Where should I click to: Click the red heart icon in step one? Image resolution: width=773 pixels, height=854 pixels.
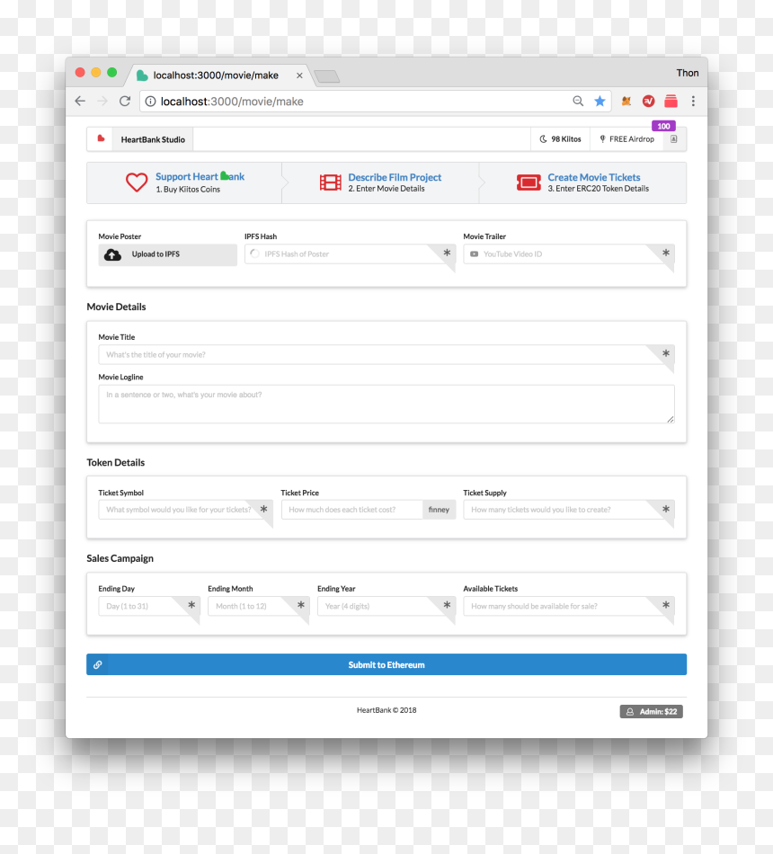[x=137, y=182]
